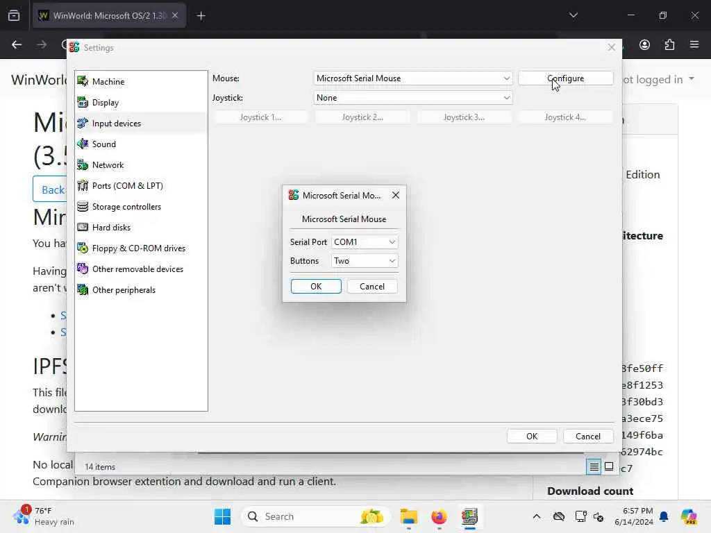This screenshot has height=533, width=711.
Task: Click the '14 items' status text
Action: tap(100, 466)
